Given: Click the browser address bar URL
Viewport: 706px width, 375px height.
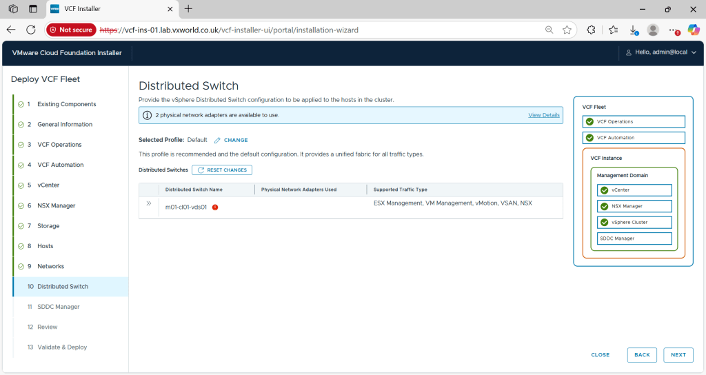Looking at the screenshot, I should click(x=276, y=30).
